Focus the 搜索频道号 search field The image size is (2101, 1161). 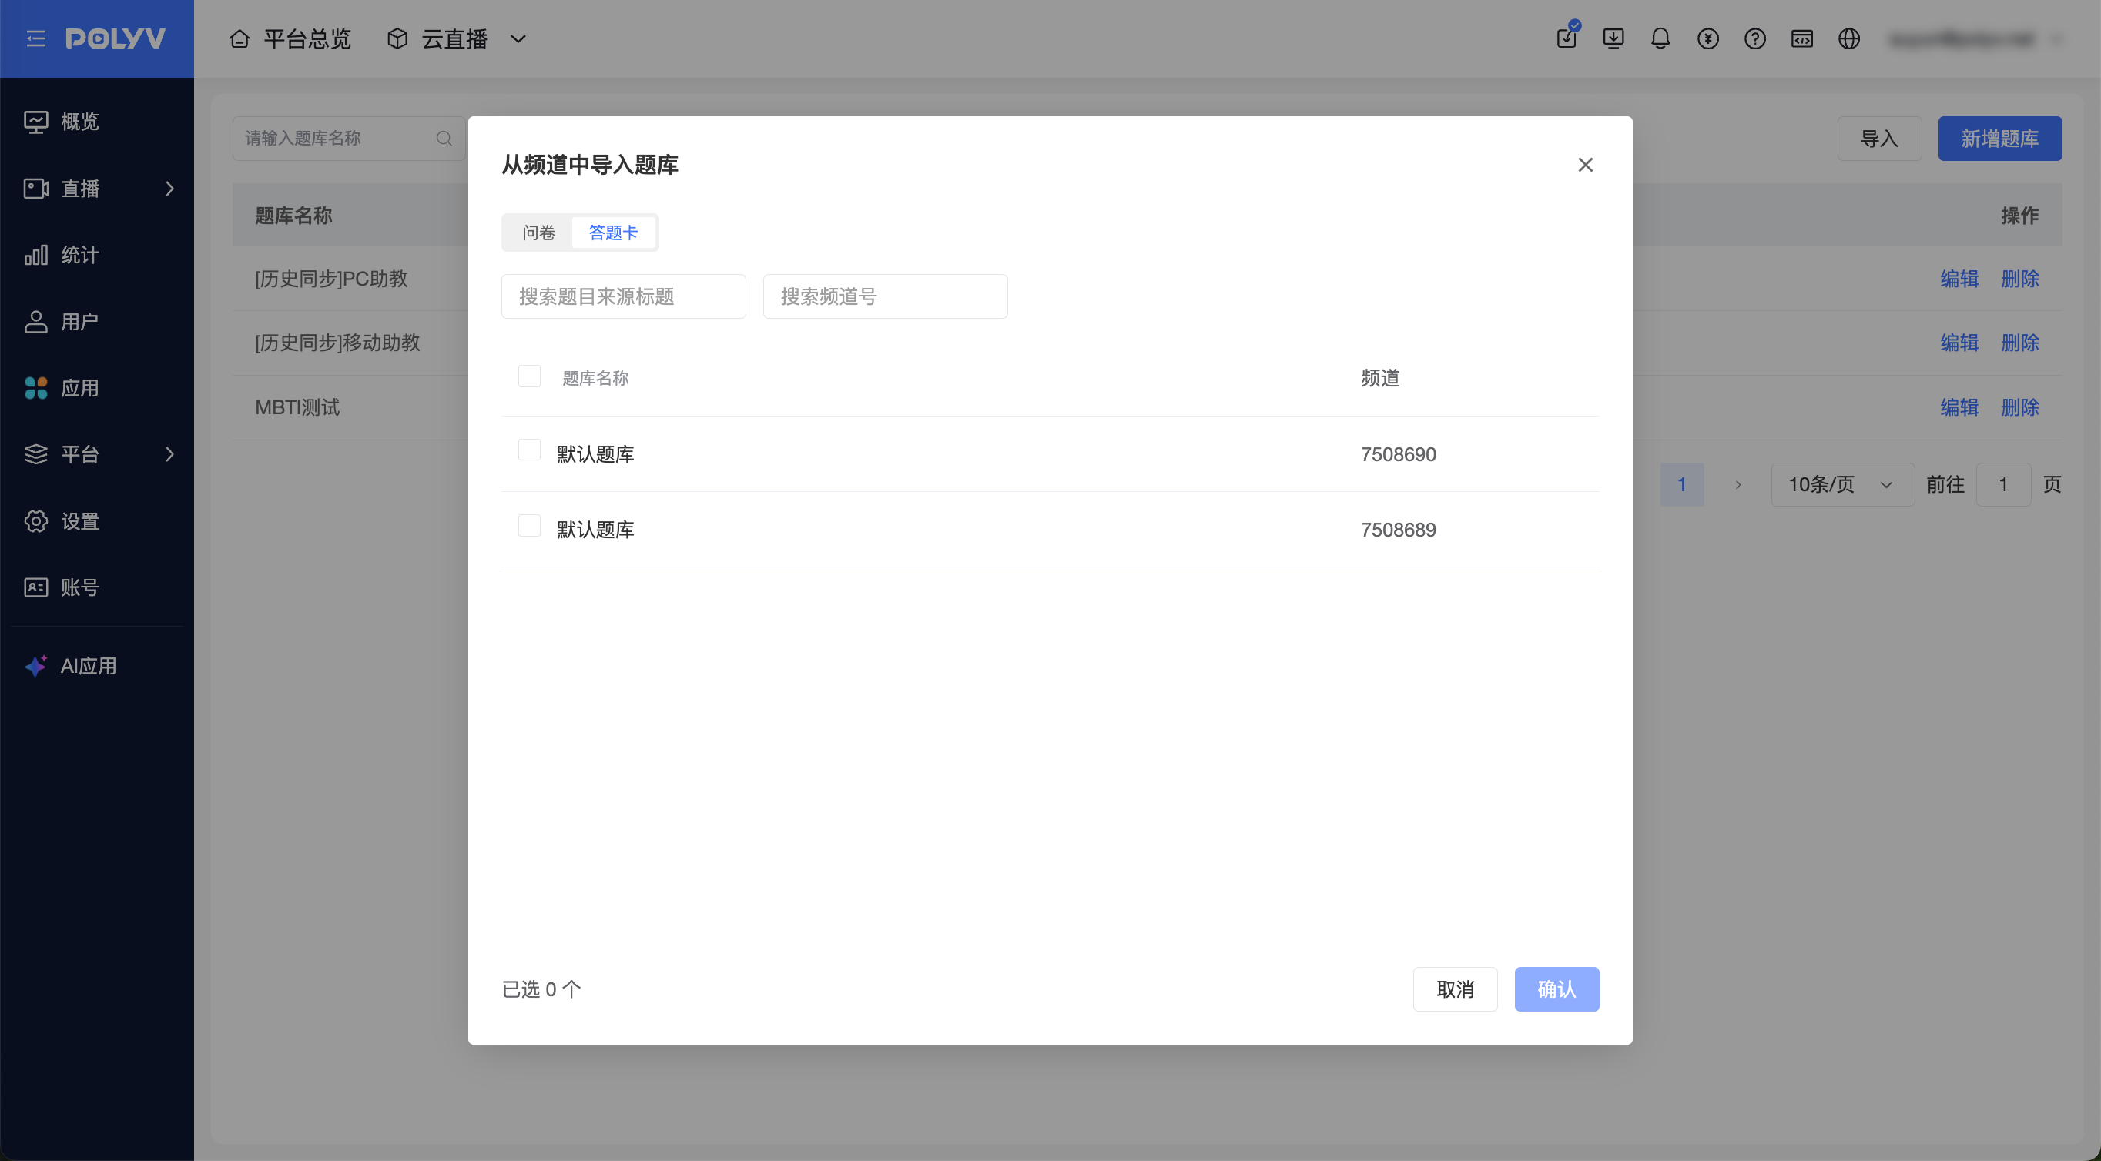tap(885, 296)
